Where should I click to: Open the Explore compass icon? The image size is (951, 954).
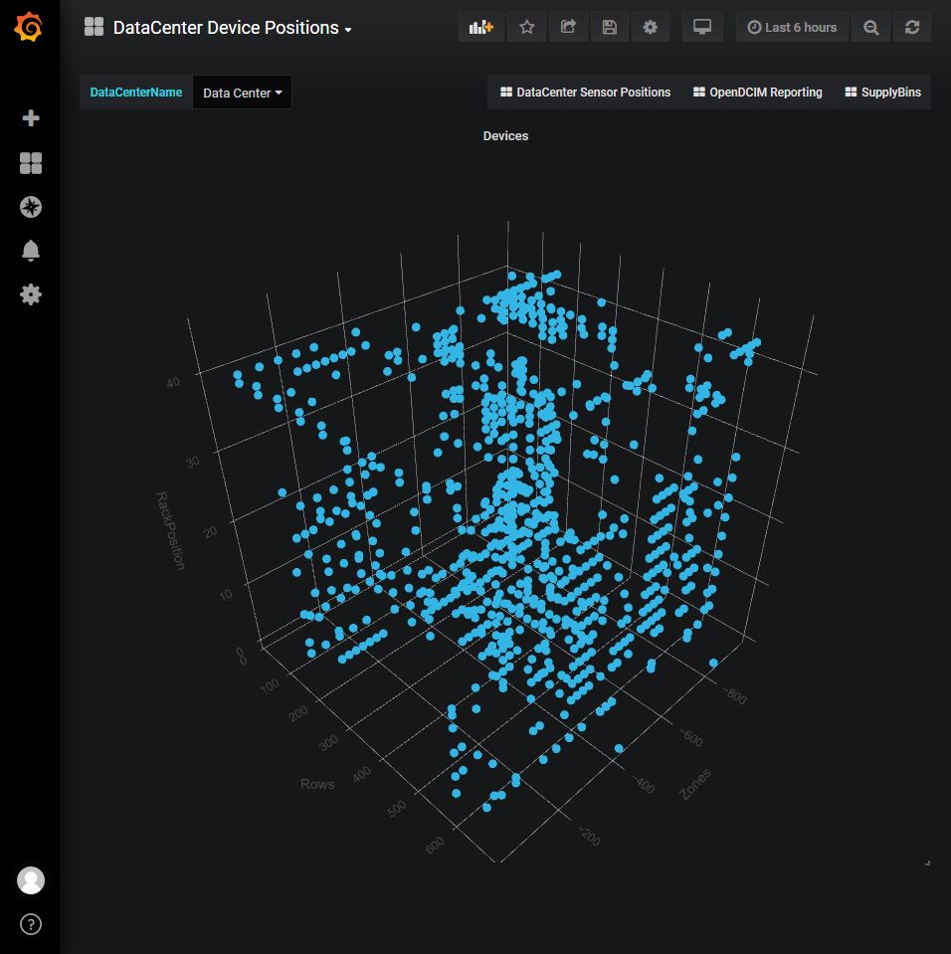click(x=31, y=207)
